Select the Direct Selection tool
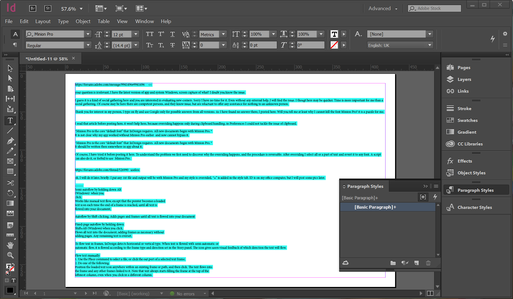 click(10, 78)
